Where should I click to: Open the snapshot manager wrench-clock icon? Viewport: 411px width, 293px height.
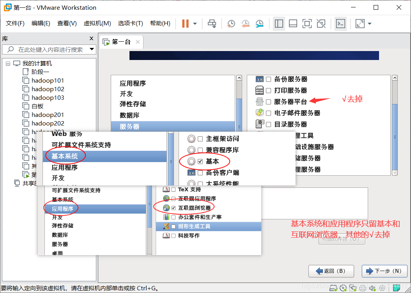(259, 23)
